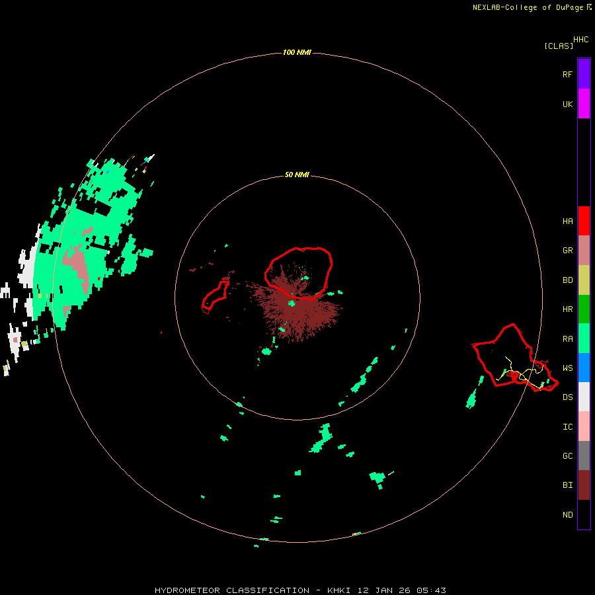Click the HR legend label

point(568,309)
